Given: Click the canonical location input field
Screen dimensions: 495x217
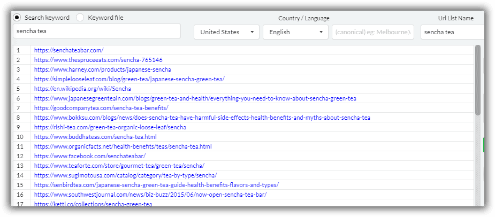Looking at the screenshot, I should (x=373, y=32).
